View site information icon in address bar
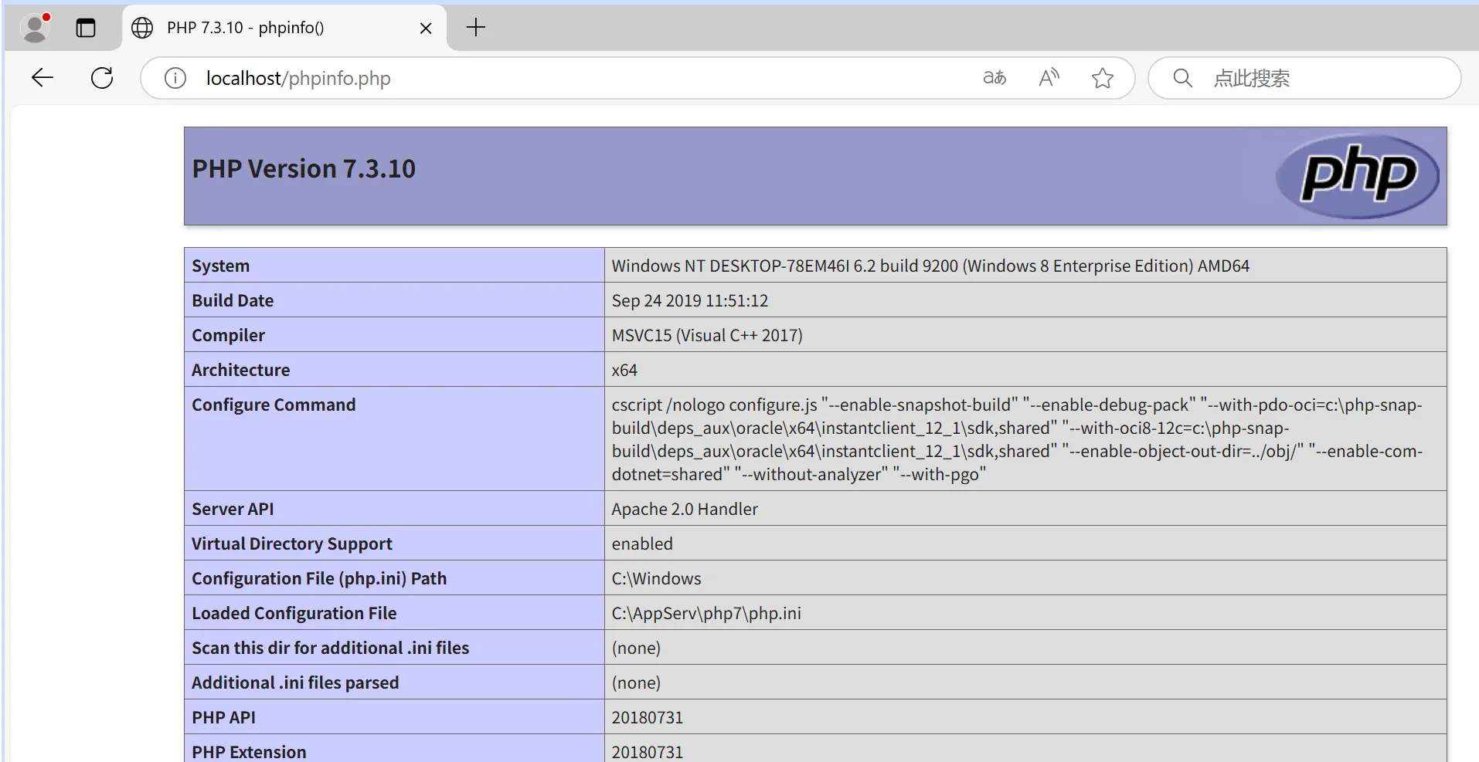This screenshot has width=1479, height=762. (175, 78)
